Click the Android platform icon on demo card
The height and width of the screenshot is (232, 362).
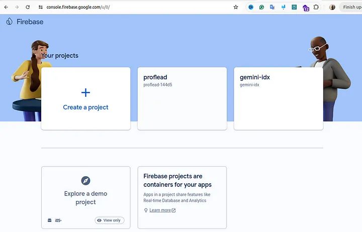49,220
